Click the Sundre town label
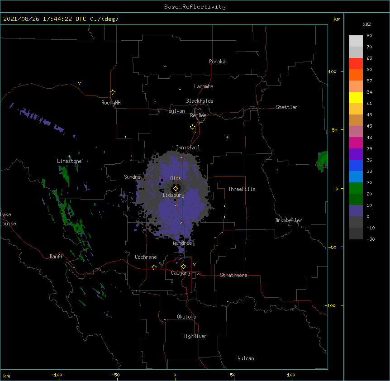390x381 pixels. tap(132, 177)
